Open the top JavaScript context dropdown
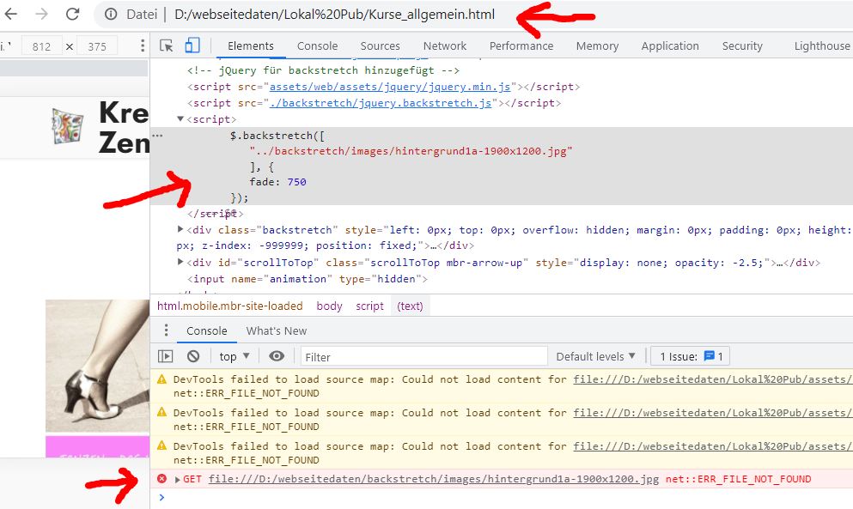The width and height of the screenshot is (853, 509). click(234, 356)
